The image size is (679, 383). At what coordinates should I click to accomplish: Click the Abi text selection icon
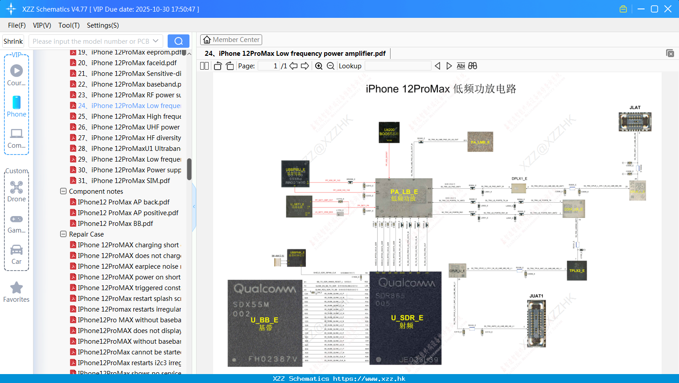[461, 66]
